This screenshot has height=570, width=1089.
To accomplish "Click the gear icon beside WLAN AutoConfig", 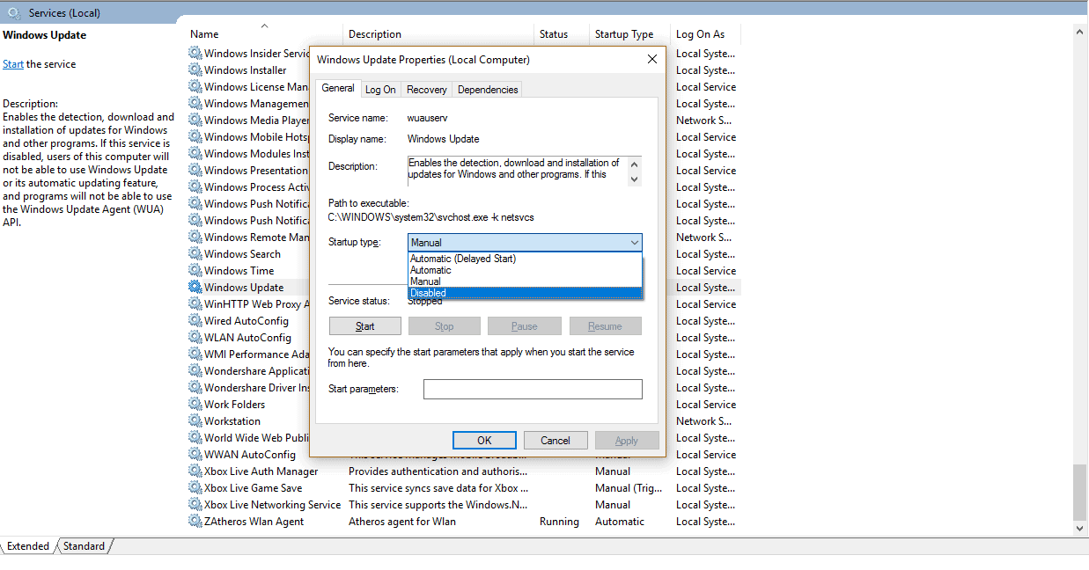I will (195, 337).
